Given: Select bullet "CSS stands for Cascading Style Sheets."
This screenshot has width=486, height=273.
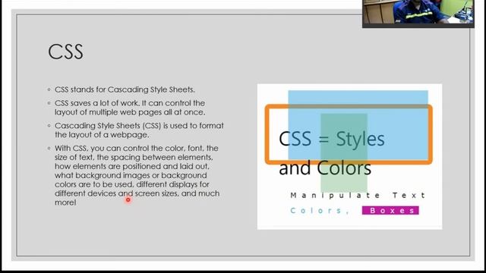Looking at the screenshot, I should pos(125,89).
